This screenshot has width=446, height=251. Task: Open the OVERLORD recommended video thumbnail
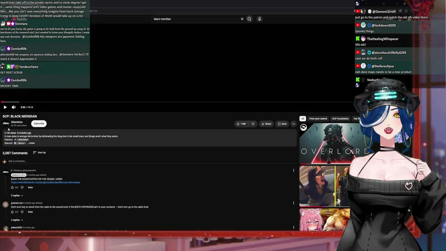click(x=328, y=143)
